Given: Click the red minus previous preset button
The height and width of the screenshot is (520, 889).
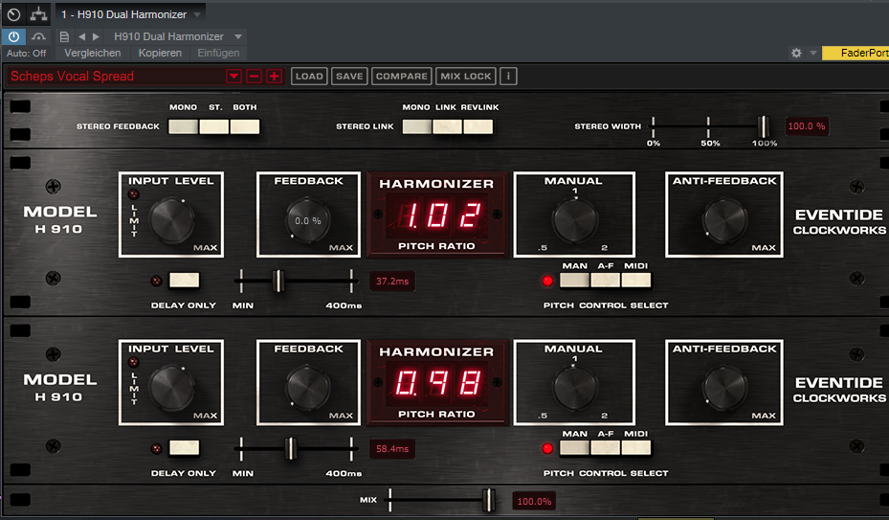Looking at the screenshot, I should coord(254,76).
